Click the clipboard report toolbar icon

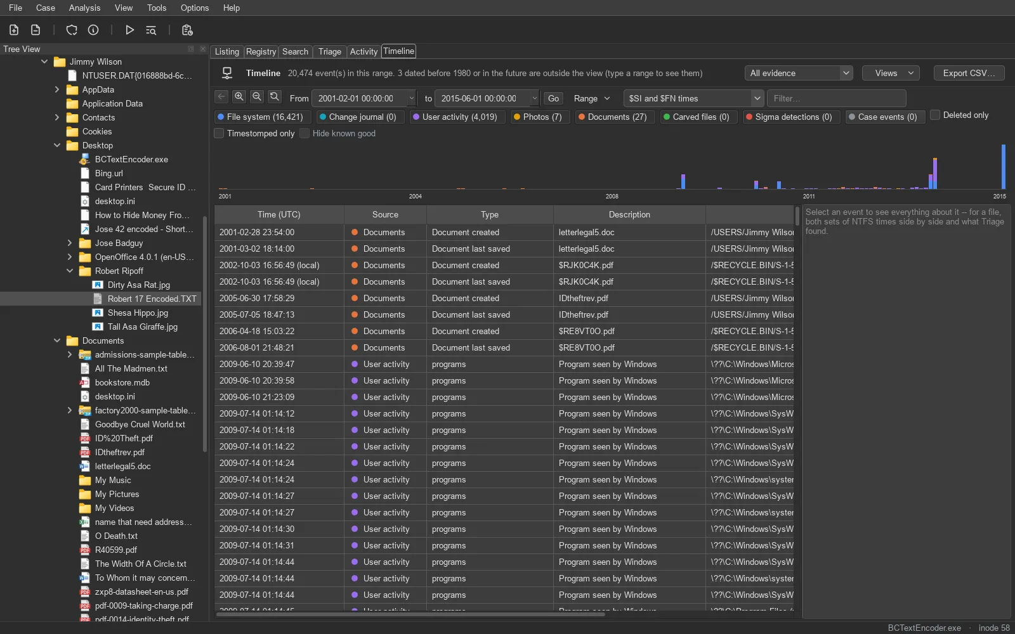(187, 30)
